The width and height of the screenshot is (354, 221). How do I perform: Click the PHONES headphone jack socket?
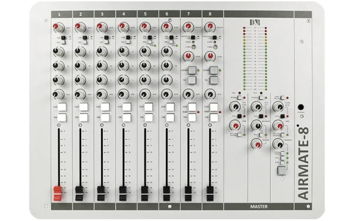click(x=301, y=107)
